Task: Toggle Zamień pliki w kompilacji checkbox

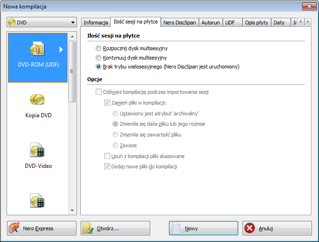Action: [107, 103]
